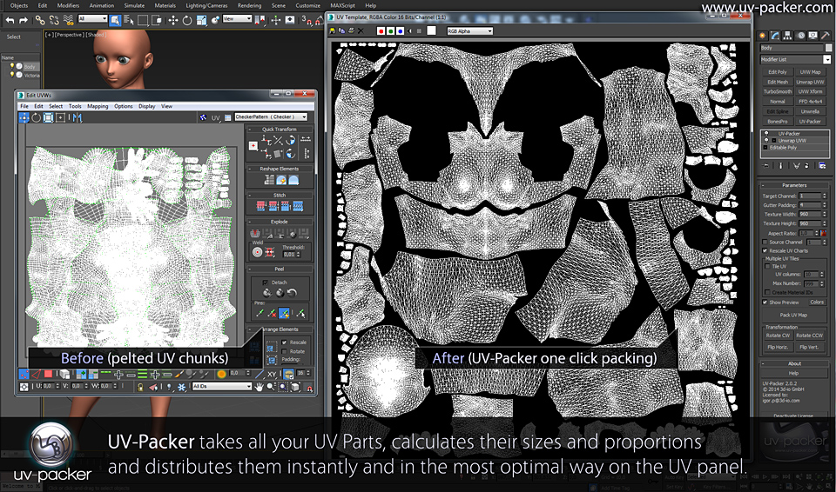Enable the Show Preview checkbox
The image size is (836, 492).
765,302
